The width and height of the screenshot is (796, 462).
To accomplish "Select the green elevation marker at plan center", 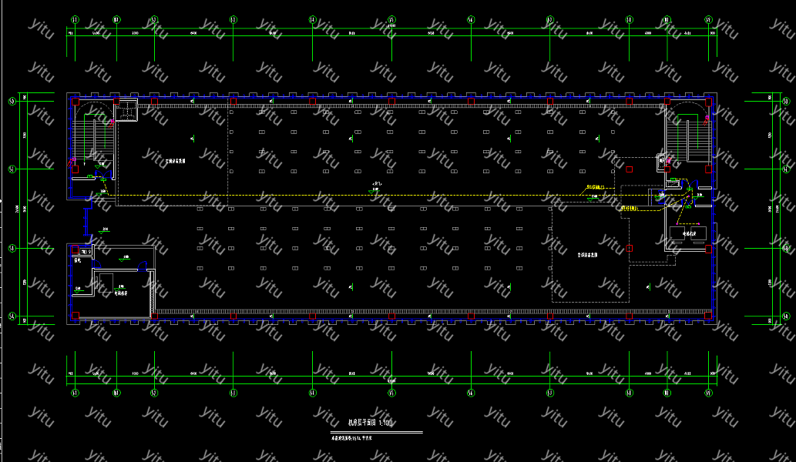I will [x=375, y=187].
